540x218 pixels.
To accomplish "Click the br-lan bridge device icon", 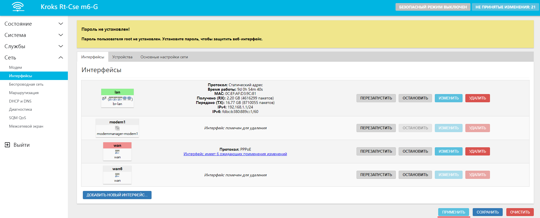I will point(117,99).
